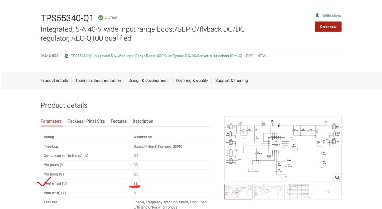
Task: Open the datasheet PDF link
Action: [x=249, y=56]
